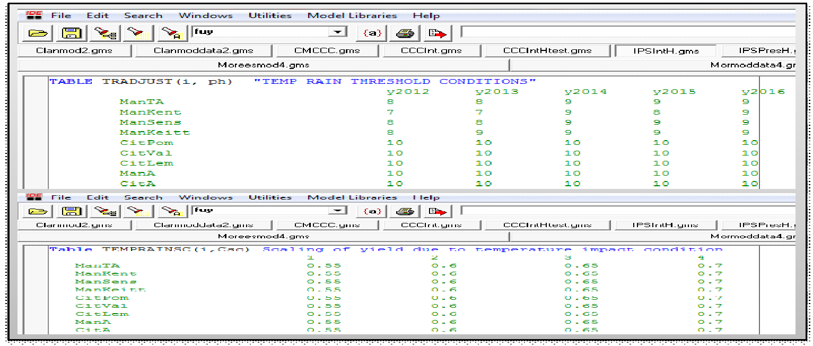Switch to CCCInt.gms tab in the upper window
Viewport: 813px width, 346px height.
[431, 51]
